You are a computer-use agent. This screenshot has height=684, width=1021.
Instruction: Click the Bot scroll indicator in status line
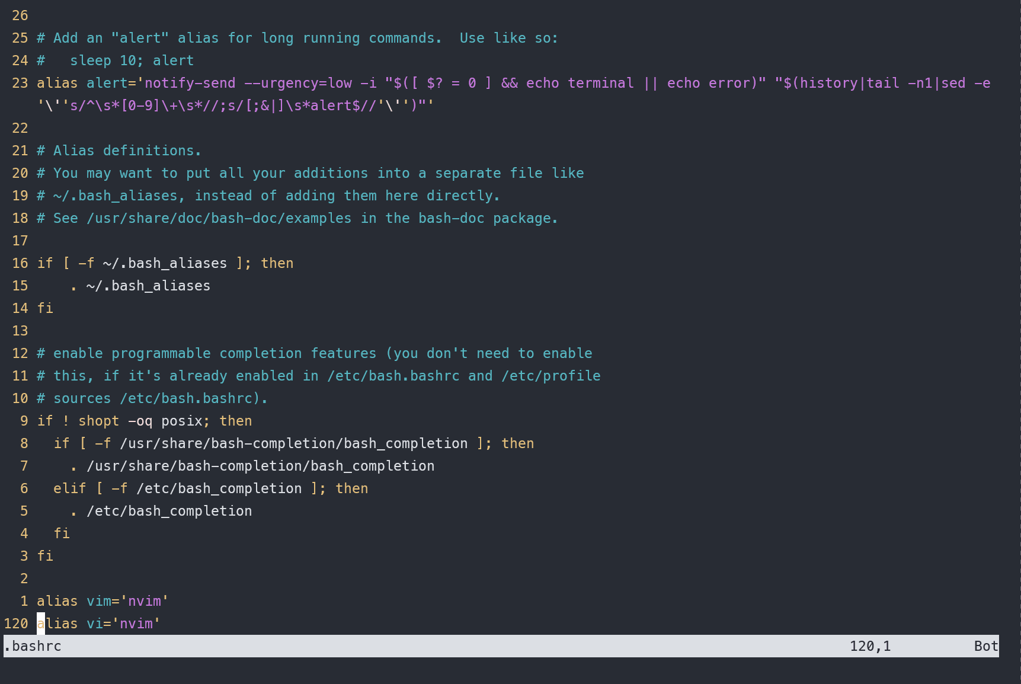pos(986,646)
